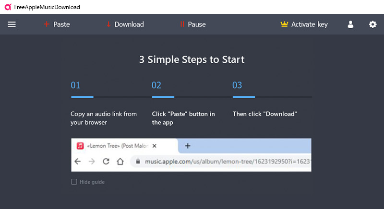Enable the Hide guide checkbox
384x209 pixels.
[74, 182]
